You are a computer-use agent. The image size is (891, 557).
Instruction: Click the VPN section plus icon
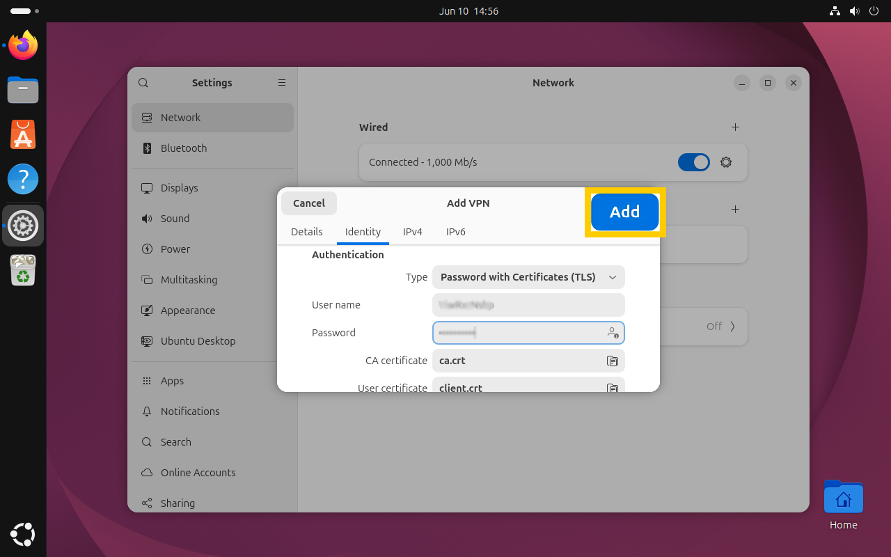tap(736, 209)
